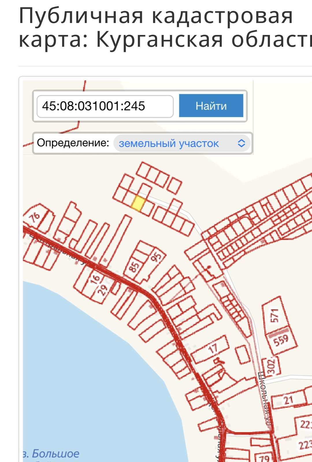
Task: Click parcel labeled 21 on map
Action: [288, 400]
